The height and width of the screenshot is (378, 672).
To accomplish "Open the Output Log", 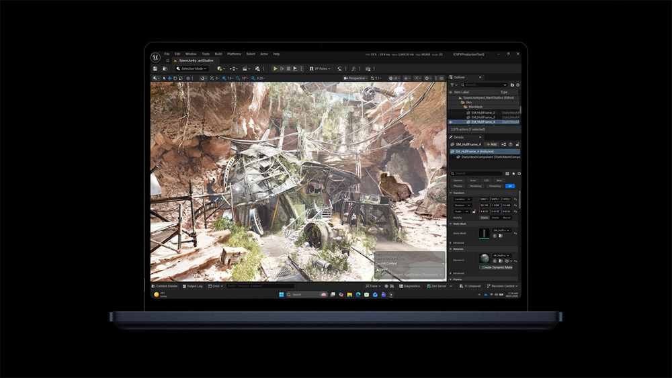I will click(x=192, y=286).
